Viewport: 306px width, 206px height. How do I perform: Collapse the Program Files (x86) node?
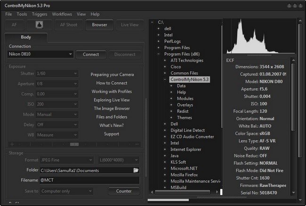(159, 54)
